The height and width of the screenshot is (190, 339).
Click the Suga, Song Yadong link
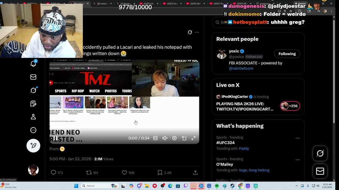[254, 170]
